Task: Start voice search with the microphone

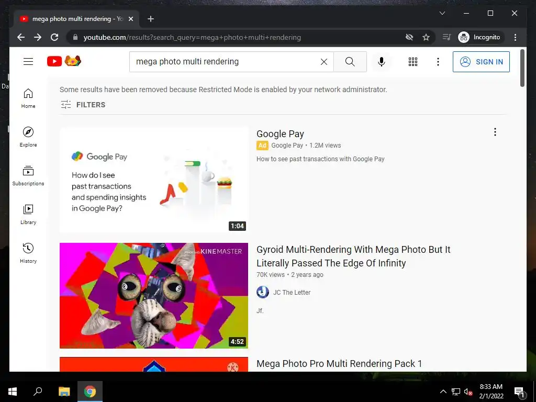Action: (x=382, y=62)
